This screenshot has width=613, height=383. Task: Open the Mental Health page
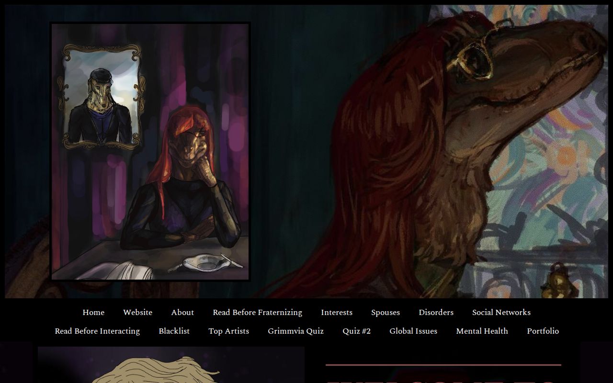[x=482, y=331]
